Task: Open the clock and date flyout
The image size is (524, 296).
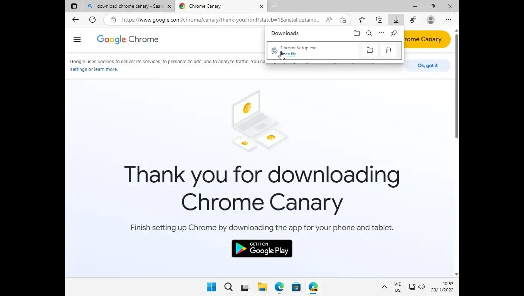Action: point(442,287)
